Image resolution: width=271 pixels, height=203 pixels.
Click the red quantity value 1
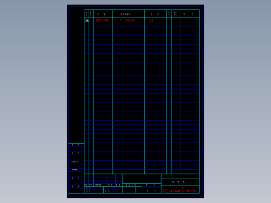169,21
